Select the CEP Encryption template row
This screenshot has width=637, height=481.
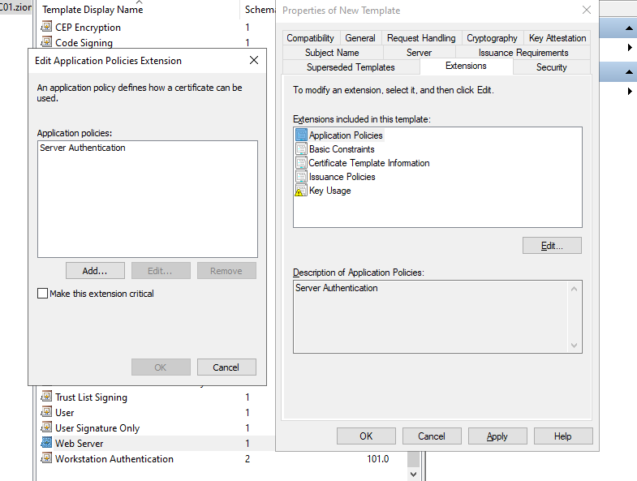click(x=154, y=28)
